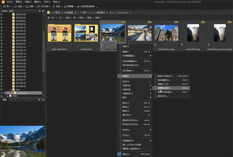Viewport: 233px width, 157px height.
Task: Click the JPG badge on Amsterdam.jpg
Action: click(x=176, y=22)
